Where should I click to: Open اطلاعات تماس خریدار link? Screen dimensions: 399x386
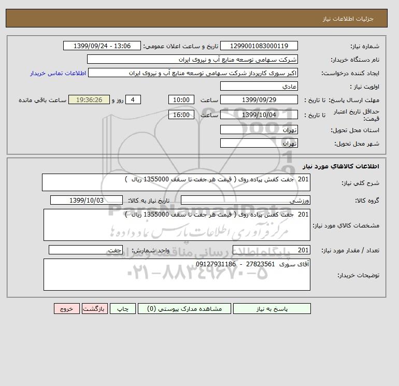click(58, 73)
